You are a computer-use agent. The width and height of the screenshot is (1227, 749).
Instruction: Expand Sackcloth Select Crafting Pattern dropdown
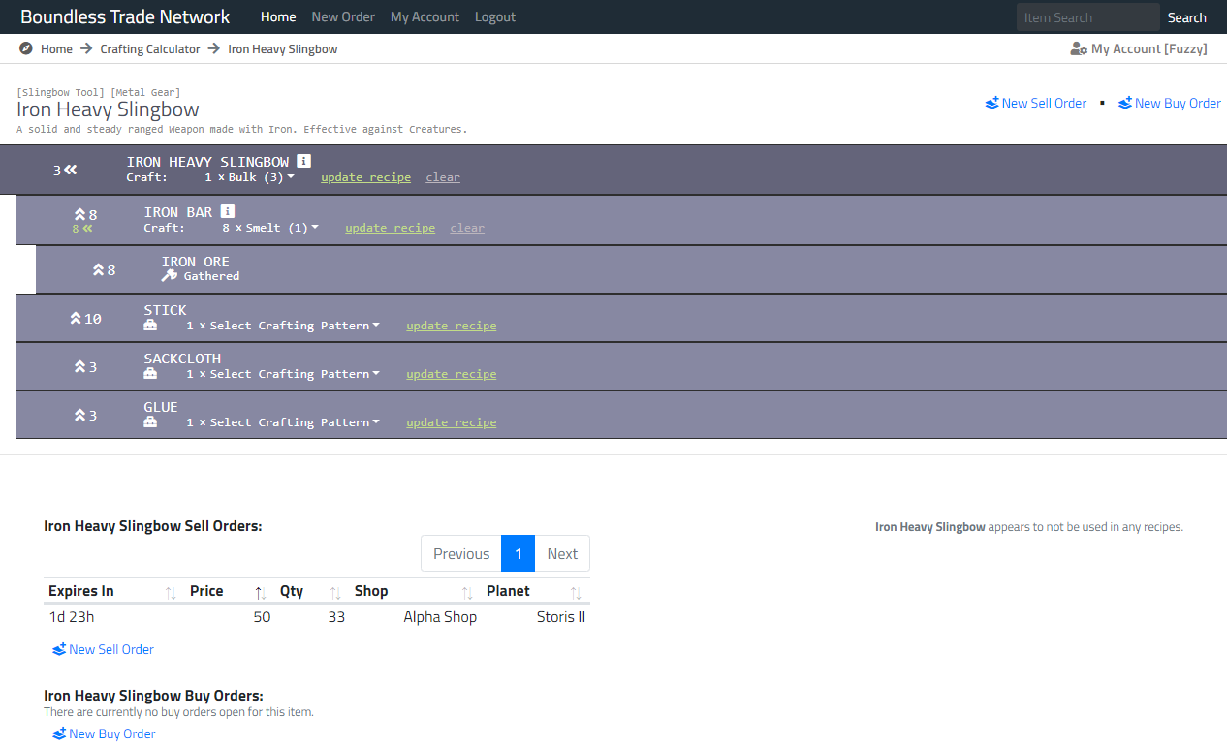pos(295,374)
